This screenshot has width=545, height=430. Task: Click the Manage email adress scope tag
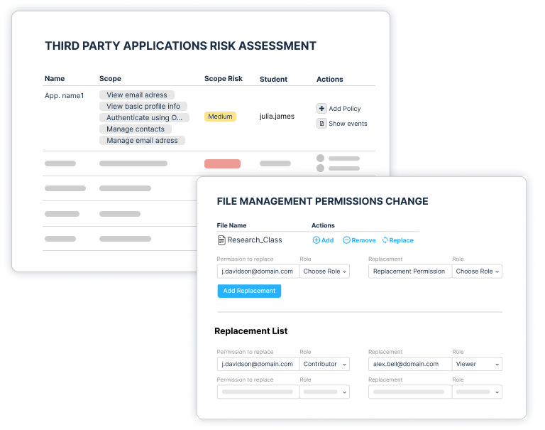[x=142, y=140]
